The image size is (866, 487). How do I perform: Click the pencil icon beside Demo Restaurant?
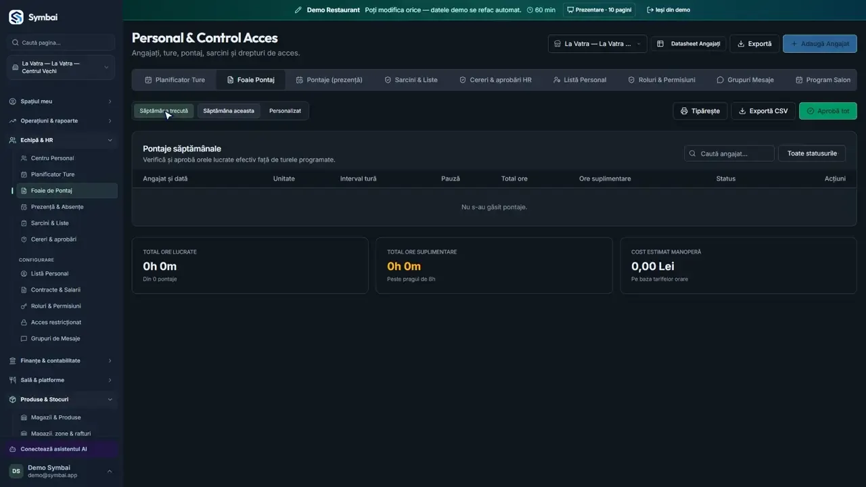pos(298,10)
